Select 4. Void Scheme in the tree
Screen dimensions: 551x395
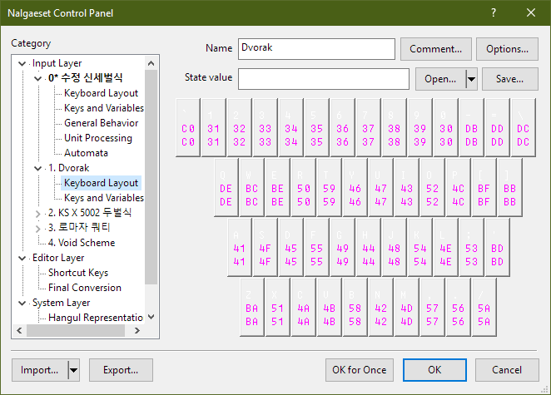click(82, 243)
